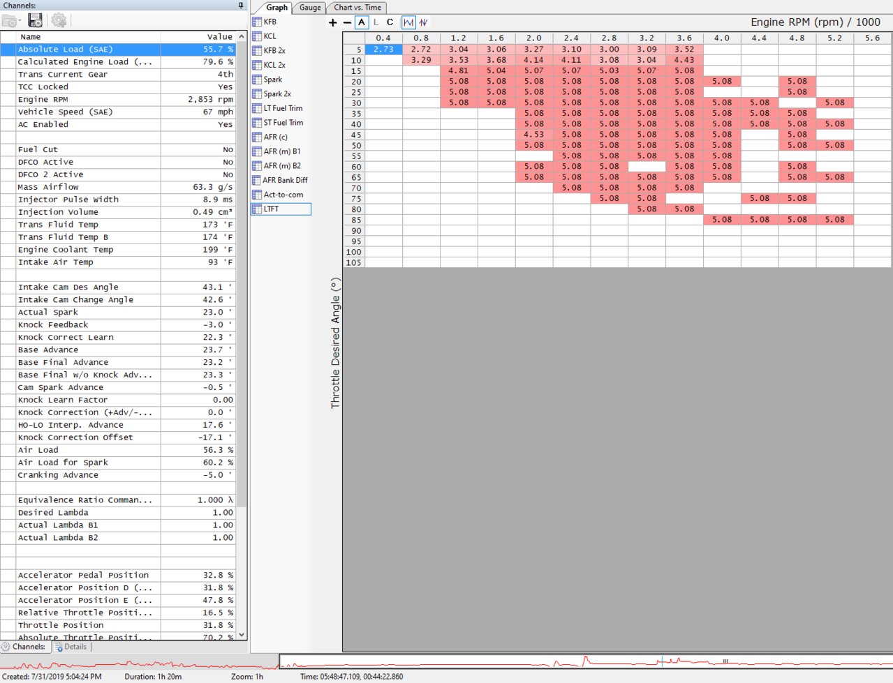Select the Vehicle Speed (SAE) row
The height and width of the screenshot is (683, 893).
118,112
